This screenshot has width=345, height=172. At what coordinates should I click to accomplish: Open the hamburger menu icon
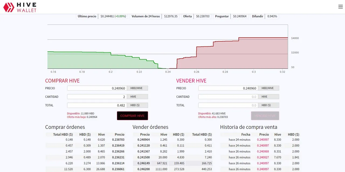[340, 7]
